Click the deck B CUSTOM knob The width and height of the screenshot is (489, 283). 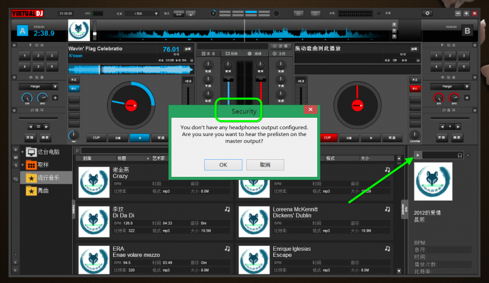tap(415, 135)
